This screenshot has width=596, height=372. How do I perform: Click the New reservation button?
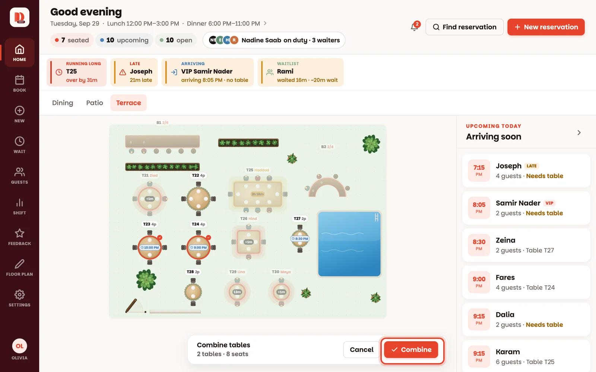546,27
